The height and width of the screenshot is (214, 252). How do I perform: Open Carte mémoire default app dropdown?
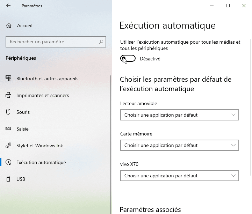click(180, 145)
